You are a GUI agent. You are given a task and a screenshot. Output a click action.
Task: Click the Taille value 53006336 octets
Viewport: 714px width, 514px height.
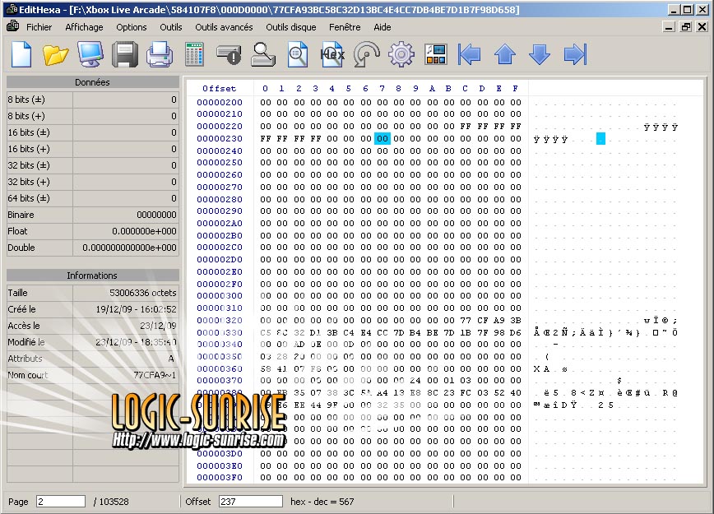142,293
